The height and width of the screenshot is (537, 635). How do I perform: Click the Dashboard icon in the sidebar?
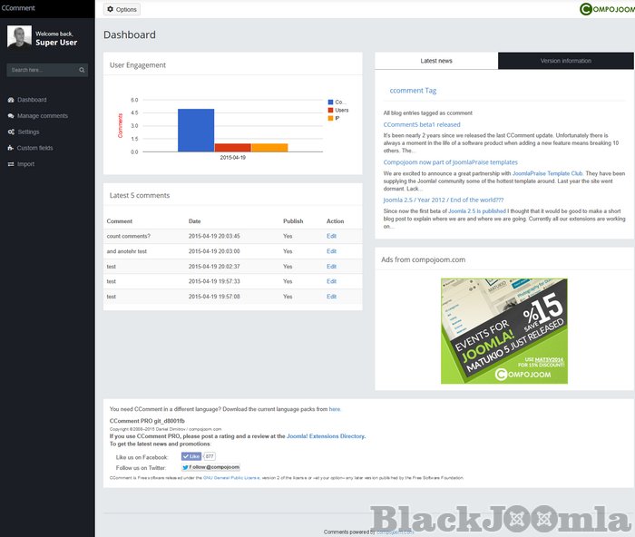[x=10, y=100]
